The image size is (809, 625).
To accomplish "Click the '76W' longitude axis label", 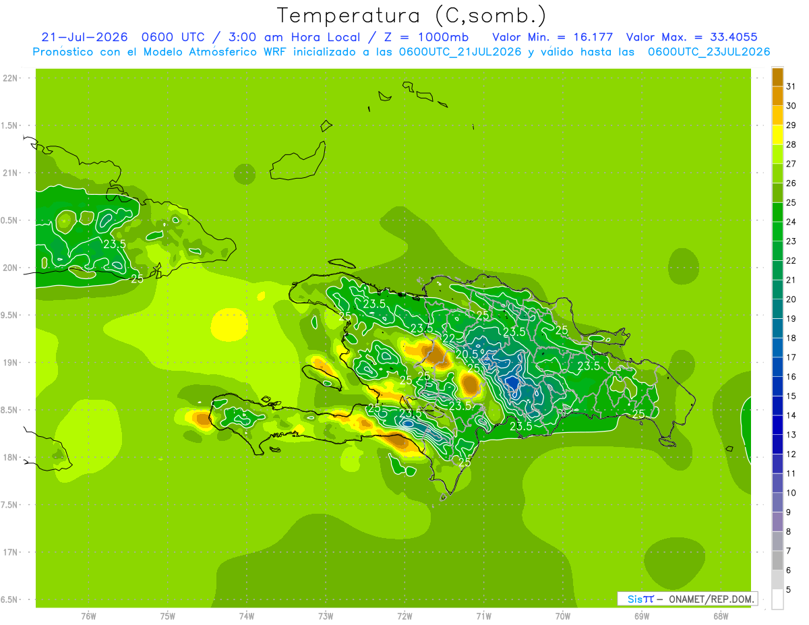I will click(88, 616).
